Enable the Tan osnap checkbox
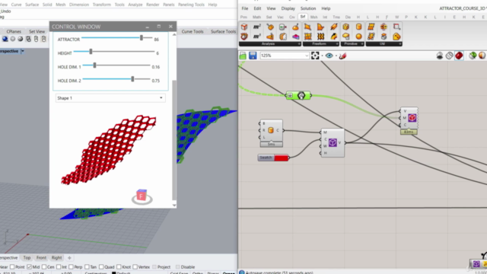The width and height of the screenshot is (487, 274). tap(87, 267)
